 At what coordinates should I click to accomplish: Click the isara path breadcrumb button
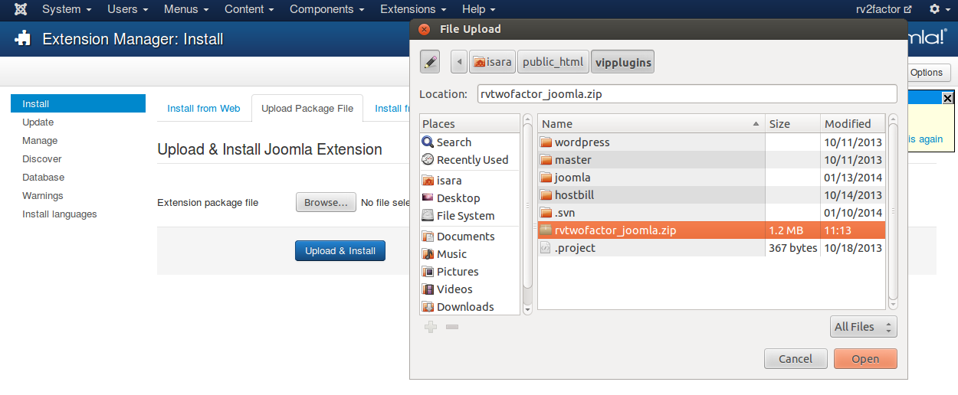click(493, 62)
